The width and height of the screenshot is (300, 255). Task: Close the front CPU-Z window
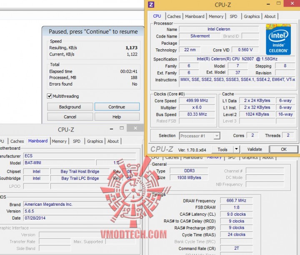(x=292, y=3)
